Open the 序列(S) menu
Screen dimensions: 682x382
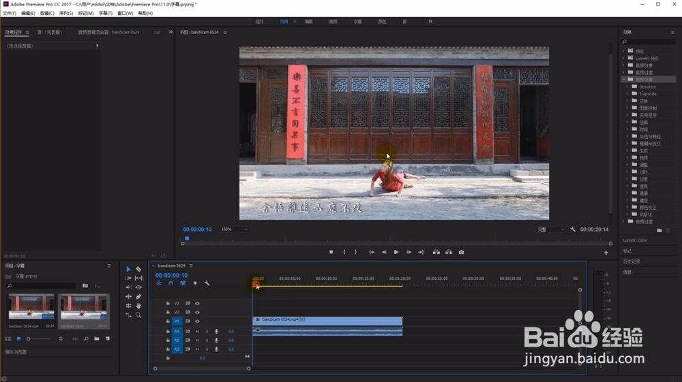point(66,14)
